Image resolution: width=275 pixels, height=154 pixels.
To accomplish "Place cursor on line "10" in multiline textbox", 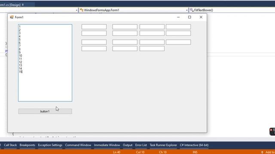I will pos(20,56).
